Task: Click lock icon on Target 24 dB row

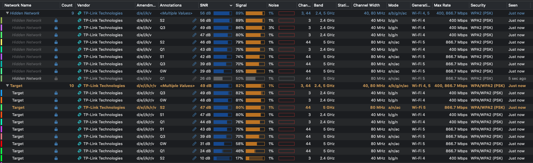Action: [x=56, y=151]
